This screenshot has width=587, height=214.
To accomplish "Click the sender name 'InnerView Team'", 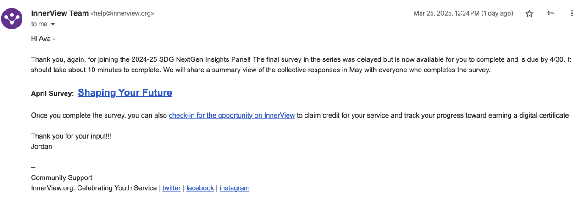I will click(x=60, y=13).
